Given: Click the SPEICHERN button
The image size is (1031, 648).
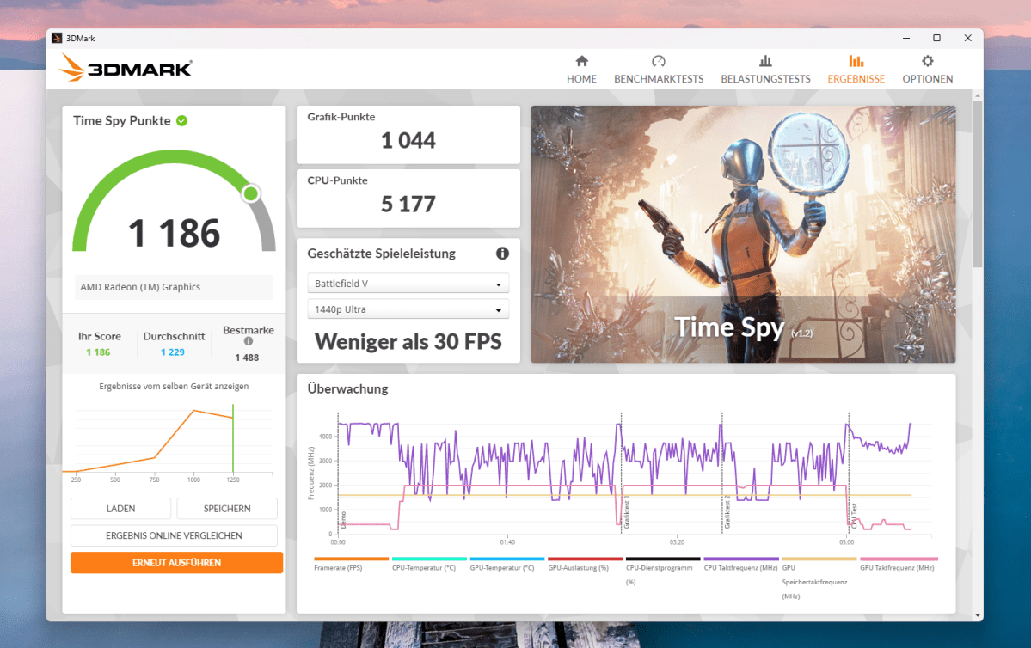Looking at the screenshot, I should [227, 509].
